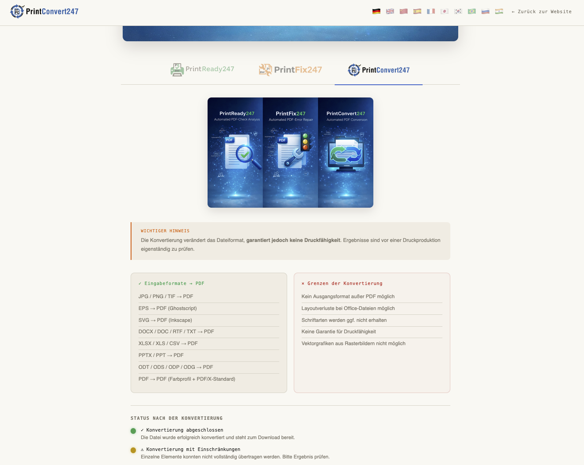Open the PrintFix247 tab
This screenshot has width=584, height=465.
290,69
